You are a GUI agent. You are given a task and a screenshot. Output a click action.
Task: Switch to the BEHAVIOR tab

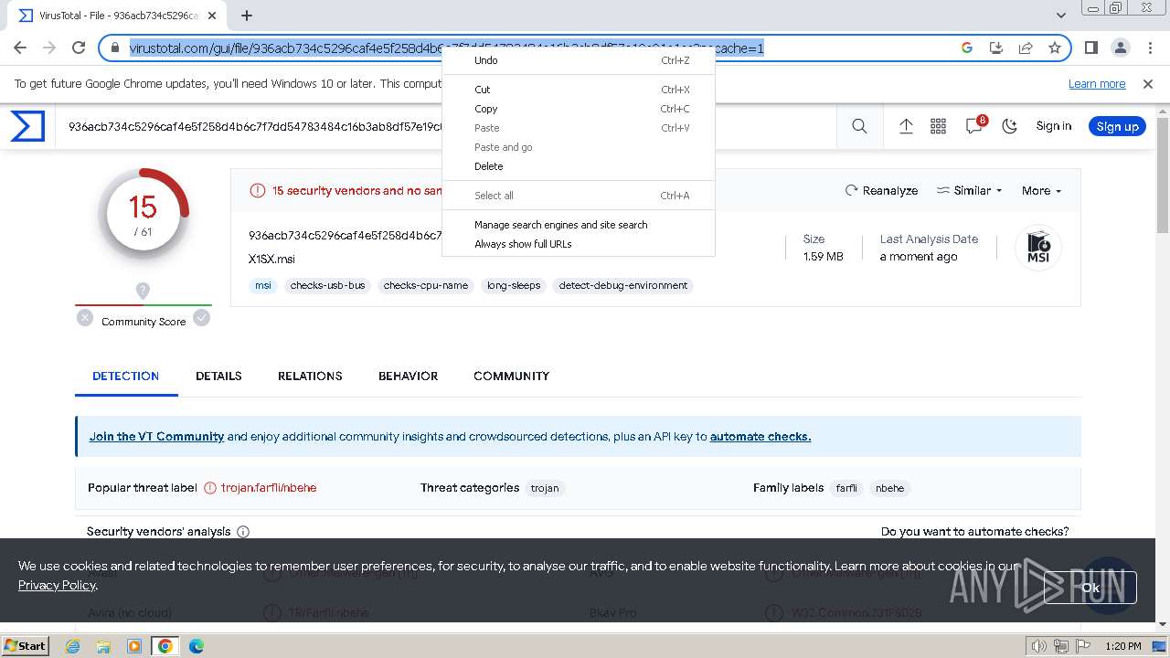tap(408, 376)
